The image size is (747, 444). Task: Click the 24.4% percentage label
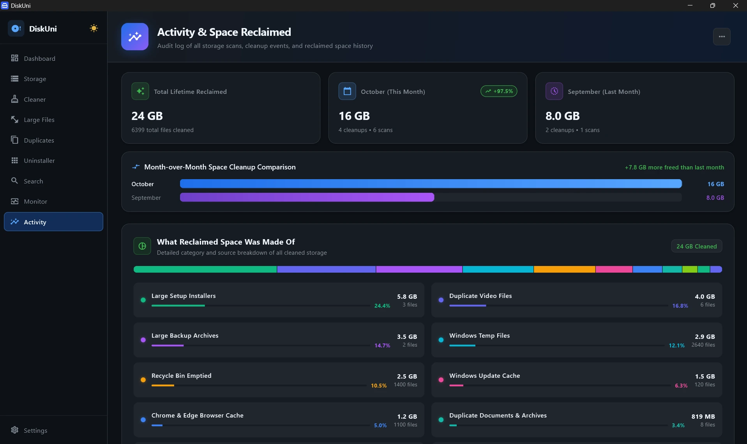tap(382, 306)
